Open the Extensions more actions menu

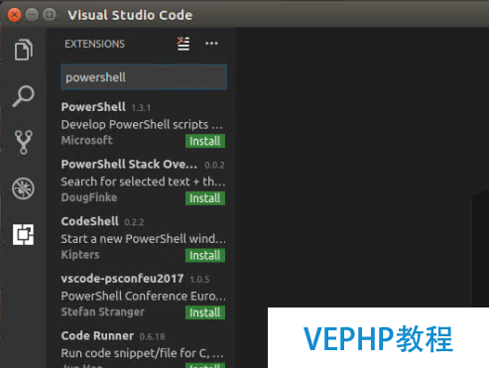[211, 44]
